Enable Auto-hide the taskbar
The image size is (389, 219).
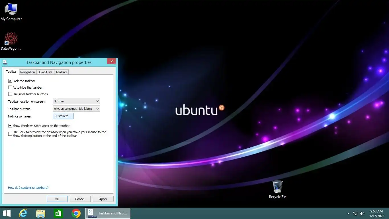click(10, 88)
